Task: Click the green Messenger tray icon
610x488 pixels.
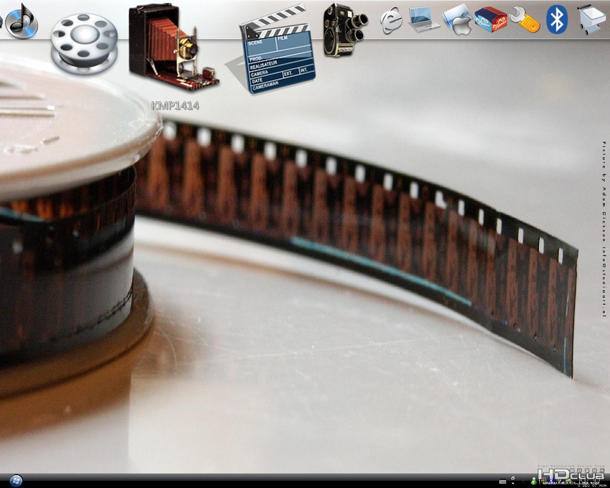Action: click(534, 481)
